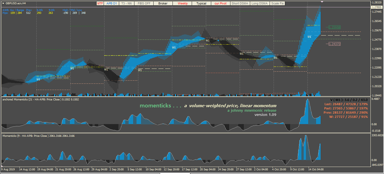Select the 1.24372 price level label
This screenshot has width=384, height=174.
point(334,44)
